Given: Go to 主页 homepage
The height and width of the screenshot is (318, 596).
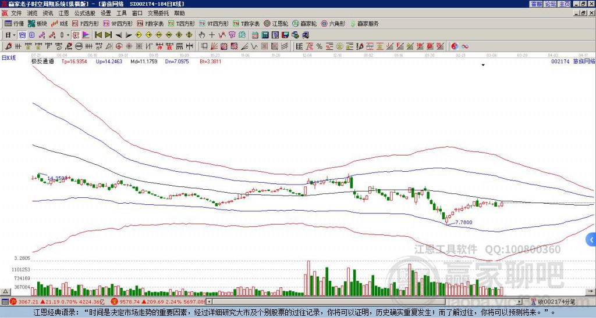Looking at the screenshot, I should pos(565,4).
